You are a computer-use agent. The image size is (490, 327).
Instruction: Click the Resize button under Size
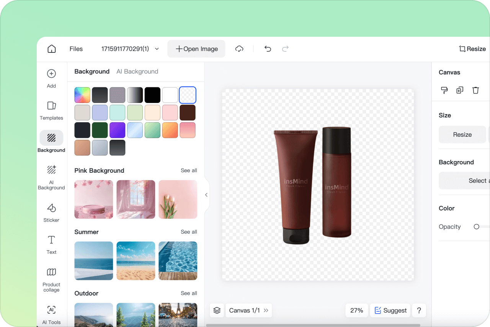(x=462, y=134)
